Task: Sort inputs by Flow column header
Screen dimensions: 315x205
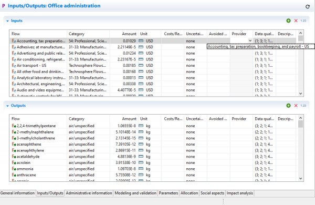Action: [x=38, y=34]
